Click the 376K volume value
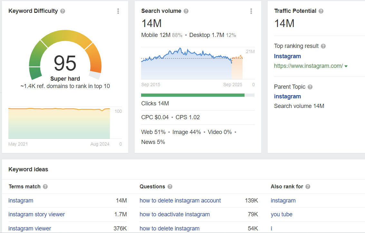Viewport: 365px width, 233px height. pyautogui.click(x=120, y=229)
